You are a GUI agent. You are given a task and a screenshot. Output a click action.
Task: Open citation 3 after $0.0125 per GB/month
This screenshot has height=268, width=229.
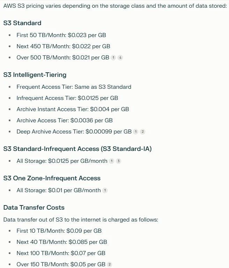point(119,161)
